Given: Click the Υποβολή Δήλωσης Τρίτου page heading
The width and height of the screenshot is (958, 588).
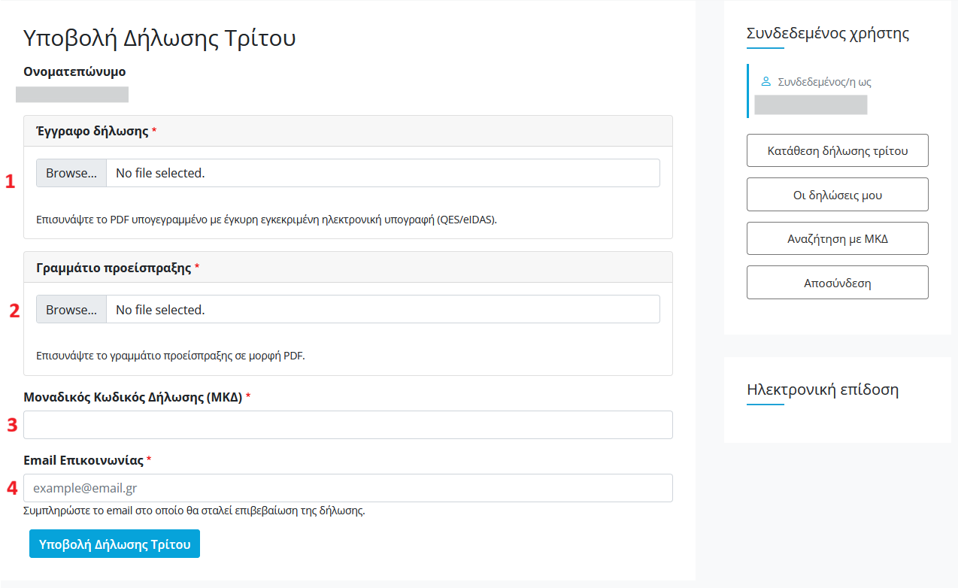Looking at the screenshot, I should [159, 38].
